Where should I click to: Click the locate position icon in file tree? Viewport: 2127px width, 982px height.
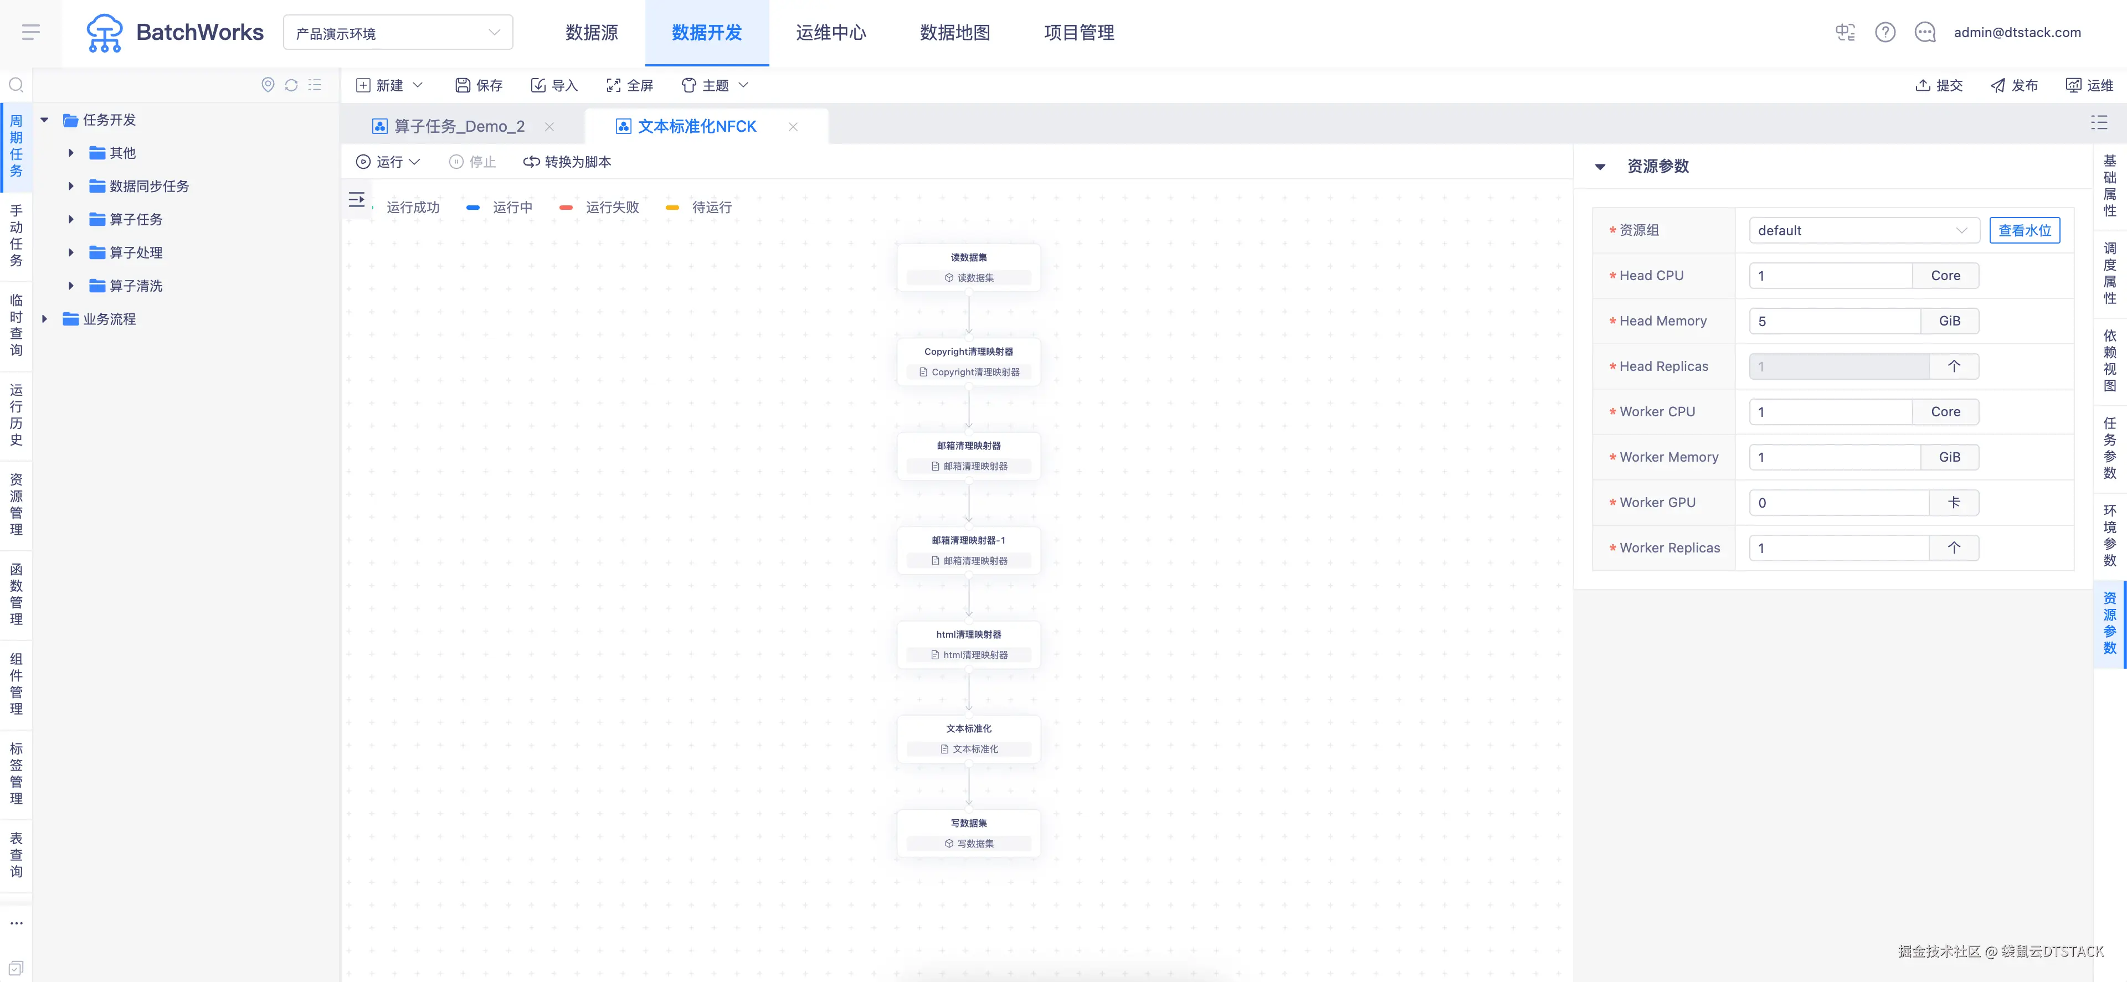[x=268, y=85]
